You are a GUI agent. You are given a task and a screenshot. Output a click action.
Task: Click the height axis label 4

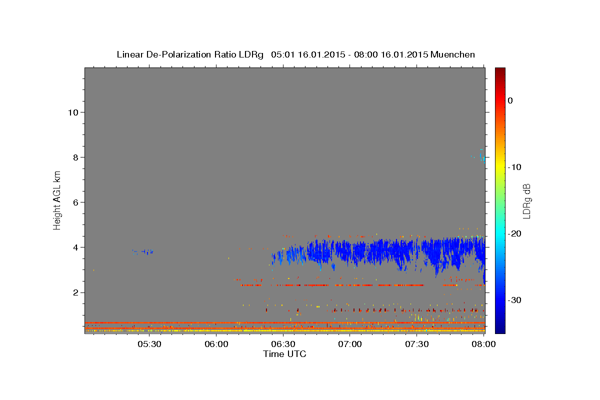[x=75, y=247]
